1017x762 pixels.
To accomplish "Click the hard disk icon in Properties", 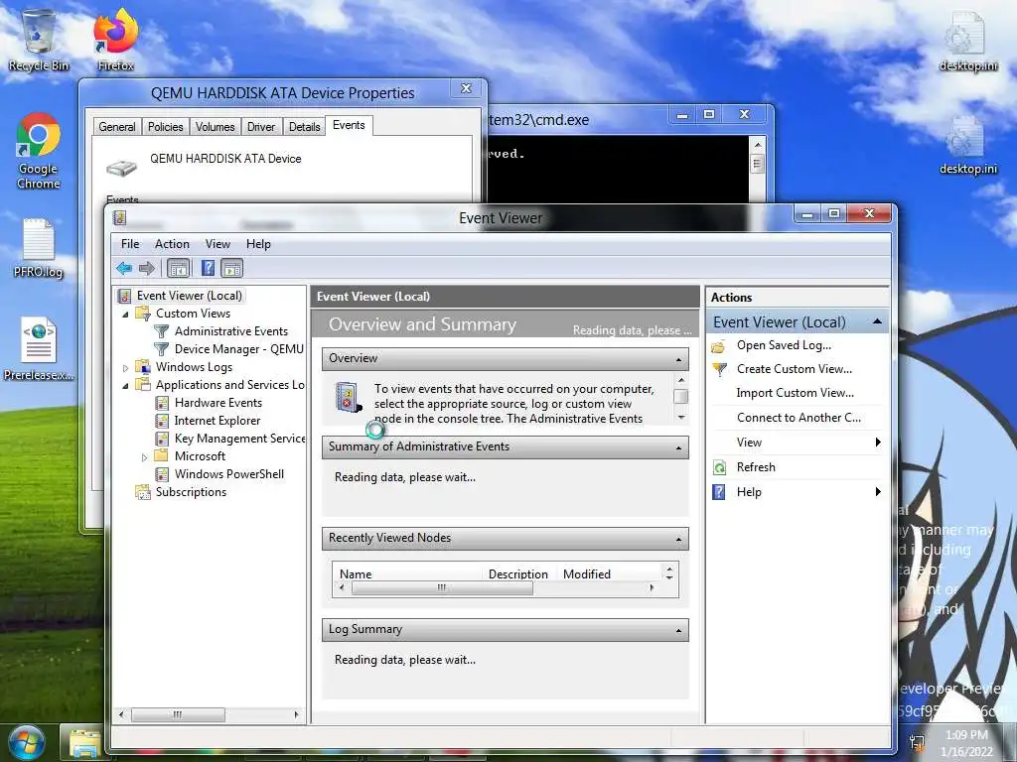I will coord(121,167).
